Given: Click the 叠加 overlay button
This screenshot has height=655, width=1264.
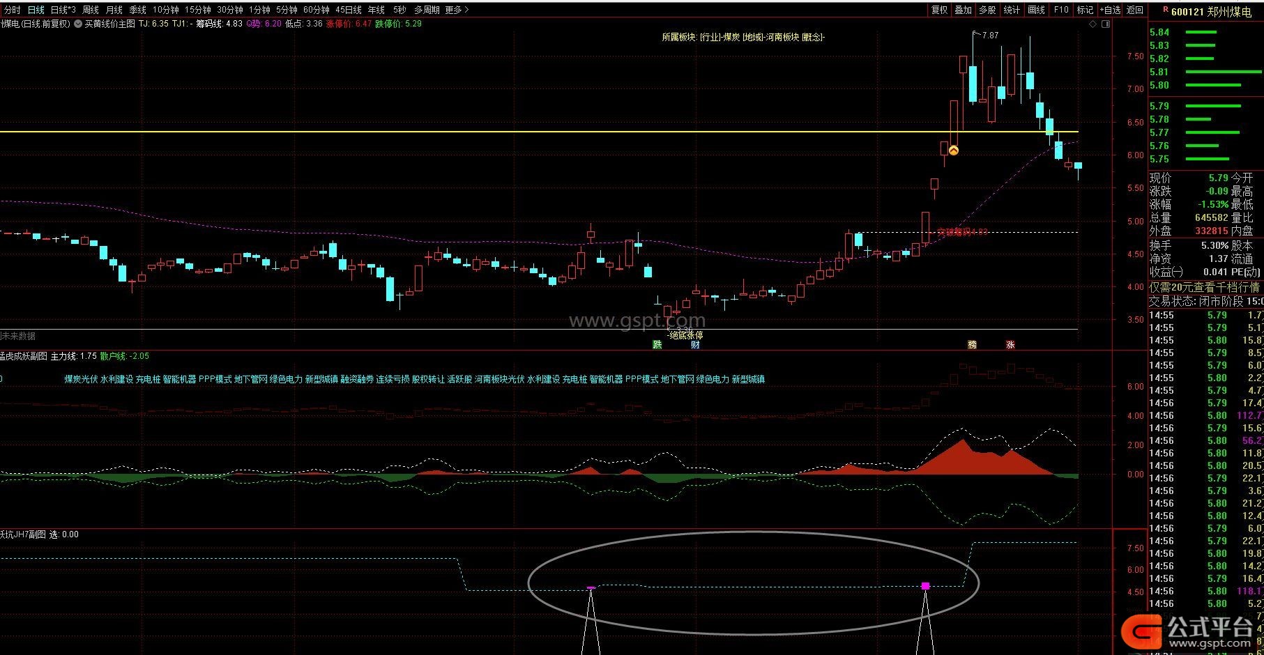Looking at the screenshot, I should click(964, 10).
